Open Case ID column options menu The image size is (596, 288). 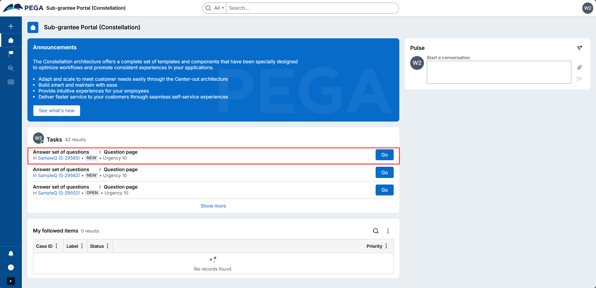(x=56, y=246)
